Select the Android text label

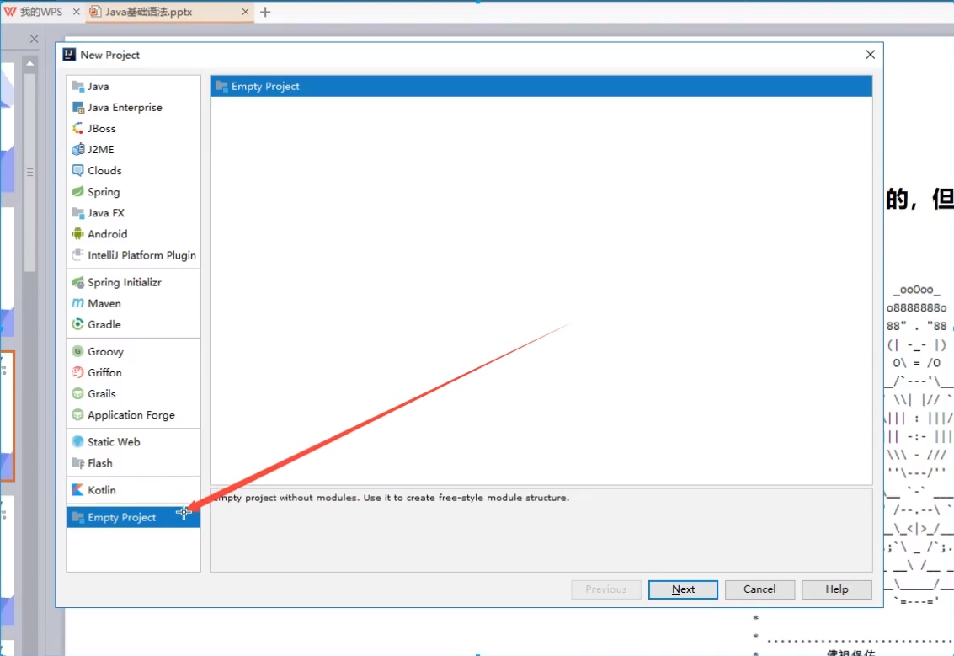(107, 233)
